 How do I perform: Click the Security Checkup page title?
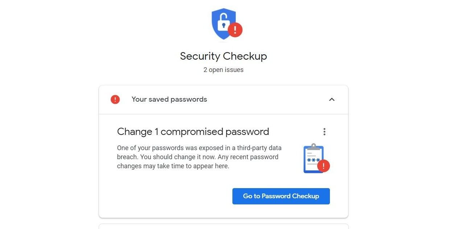point(223,56)
